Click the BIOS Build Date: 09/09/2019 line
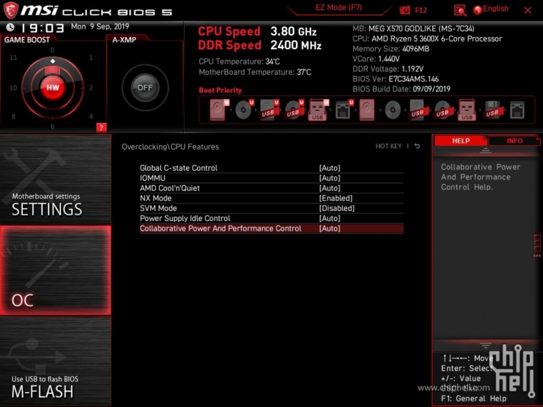This screenshot has width=543, height=407. coord(401,89)
